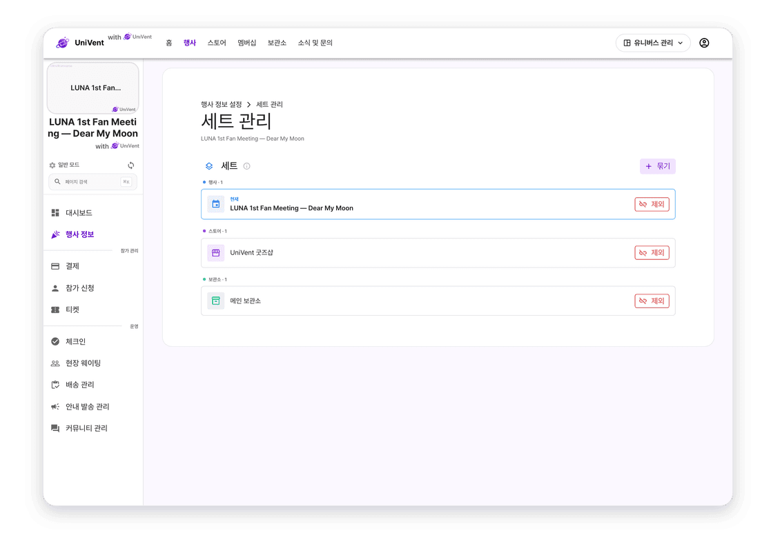Click the 결제 card icon

coord(55,266)
